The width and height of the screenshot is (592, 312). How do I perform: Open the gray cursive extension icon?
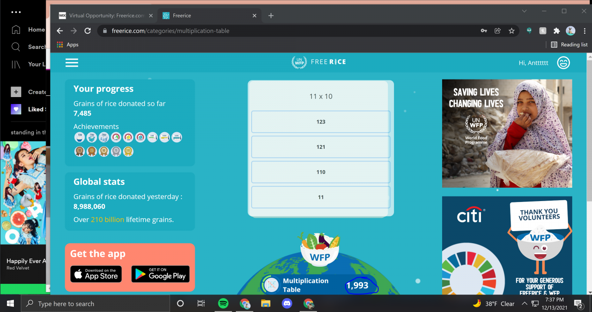[543, 31]
